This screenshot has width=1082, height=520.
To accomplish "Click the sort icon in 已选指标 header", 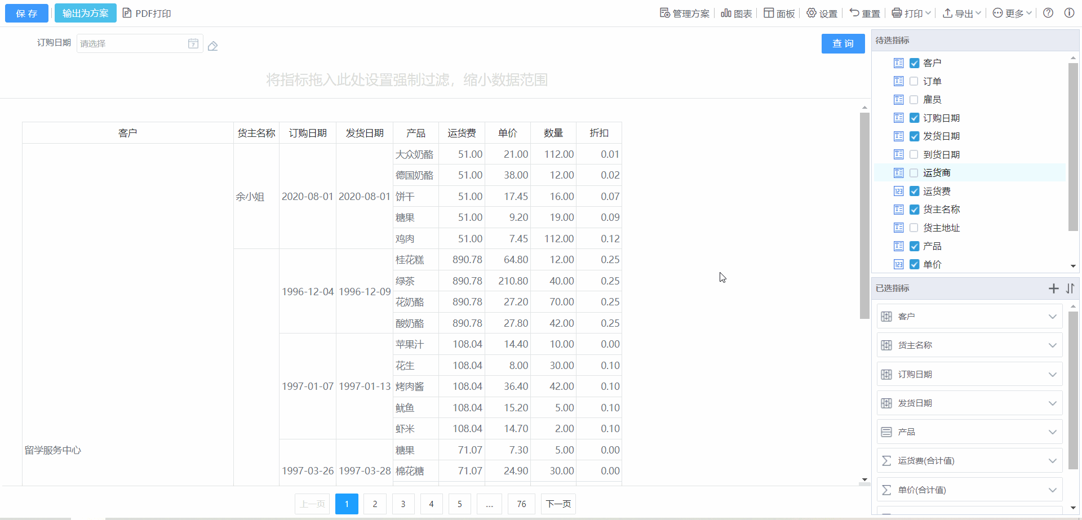I will pos(1070,288).
